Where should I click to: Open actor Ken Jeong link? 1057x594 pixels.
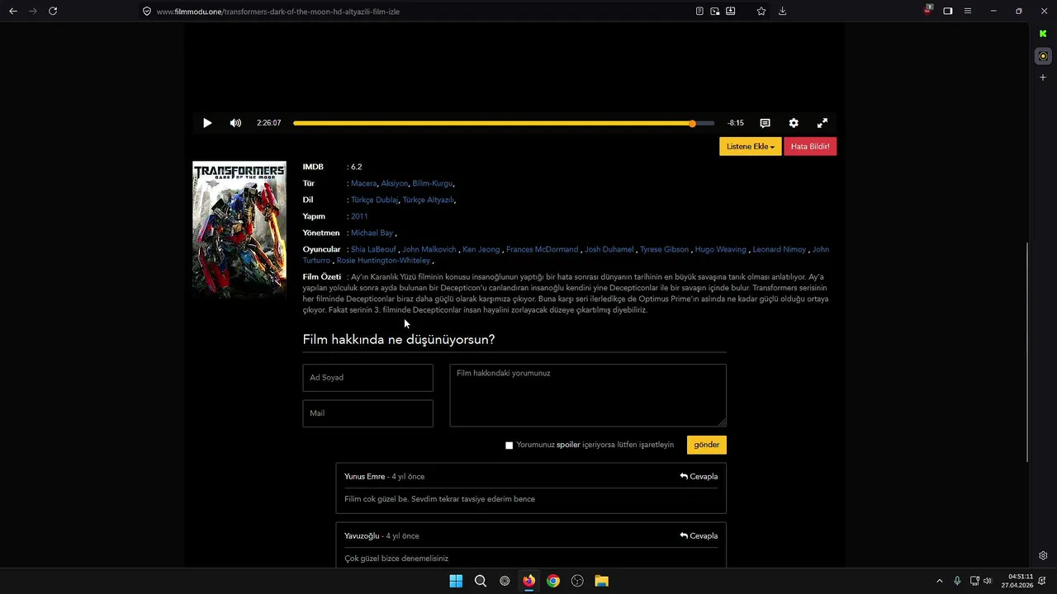coord(481,249)
